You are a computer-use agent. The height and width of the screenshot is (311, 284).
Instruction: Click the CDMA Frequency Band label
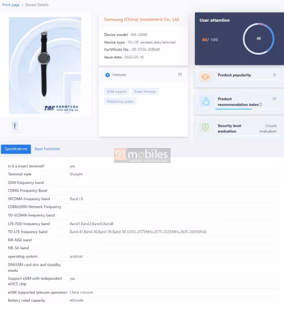pos(27,190)
